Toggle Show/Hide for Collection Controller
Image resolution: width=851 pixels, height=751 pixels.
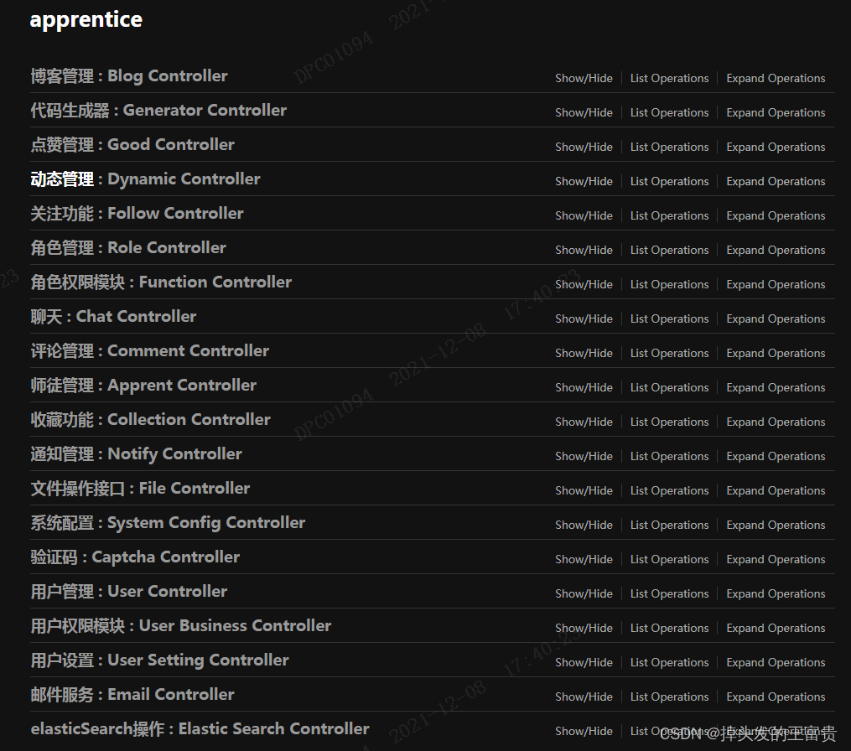pyautogui.click(x=584, y=422)
